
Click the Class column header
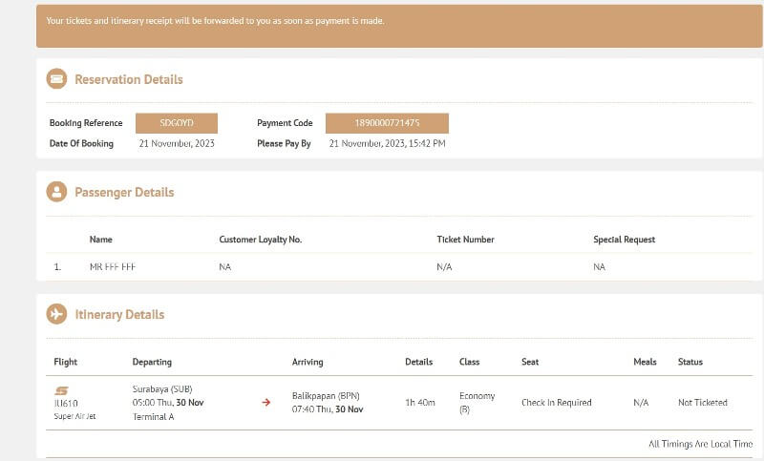point(469,362)
